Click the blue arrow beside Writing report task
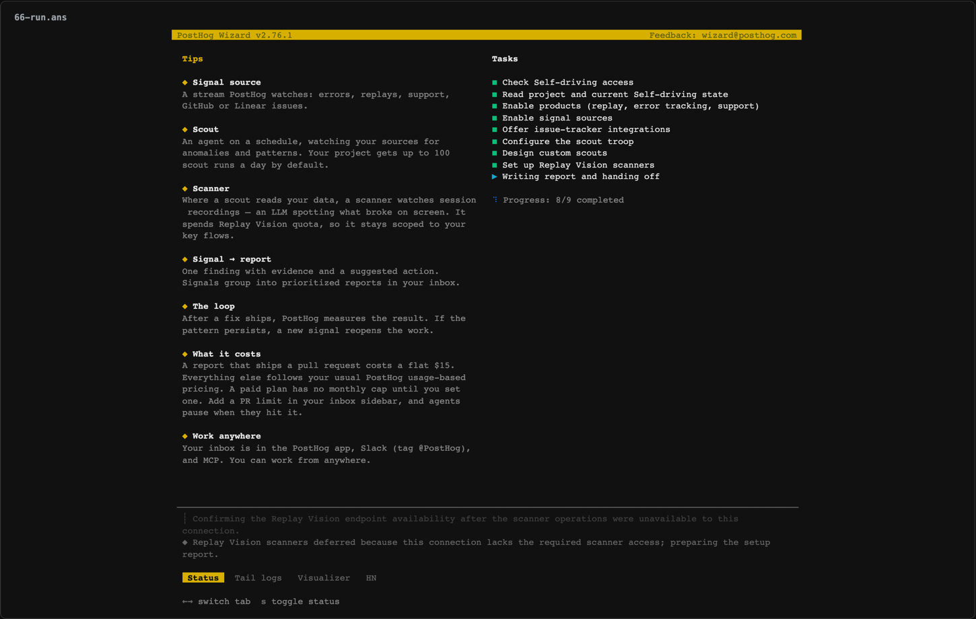The image size is (976, 619). pos(495,177)
